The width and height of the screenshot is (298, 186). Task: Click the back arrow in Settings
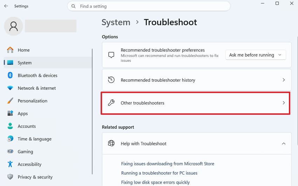[x=6, y=6]
